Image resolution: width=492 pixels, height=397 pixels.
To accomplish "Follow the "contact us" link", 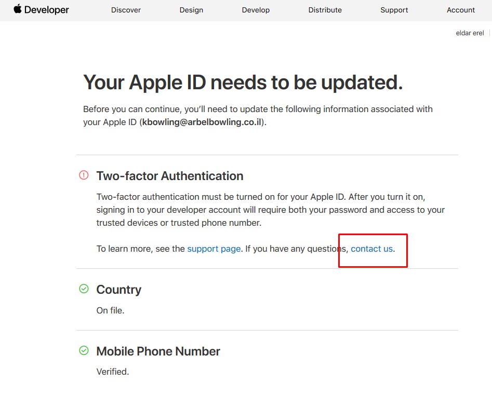I will point(371,249).
